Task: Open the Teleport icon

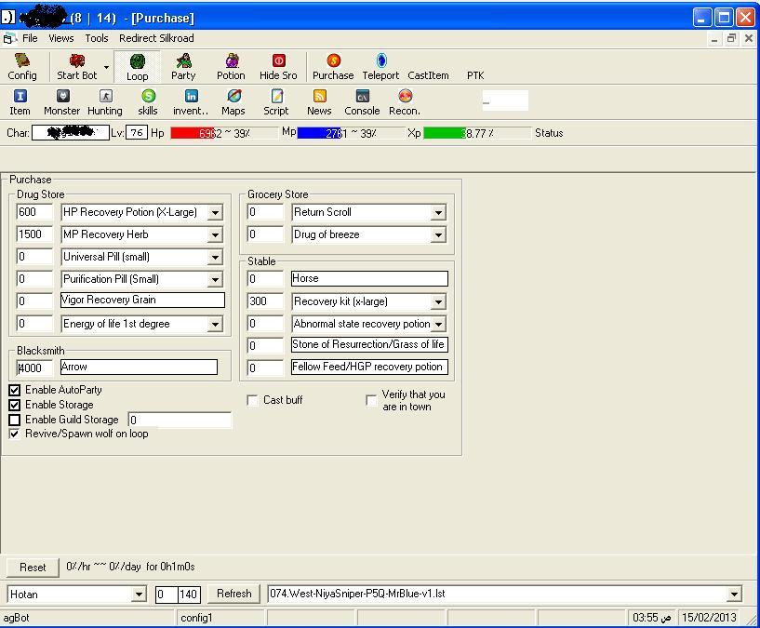Action: [x=380, y=66]
